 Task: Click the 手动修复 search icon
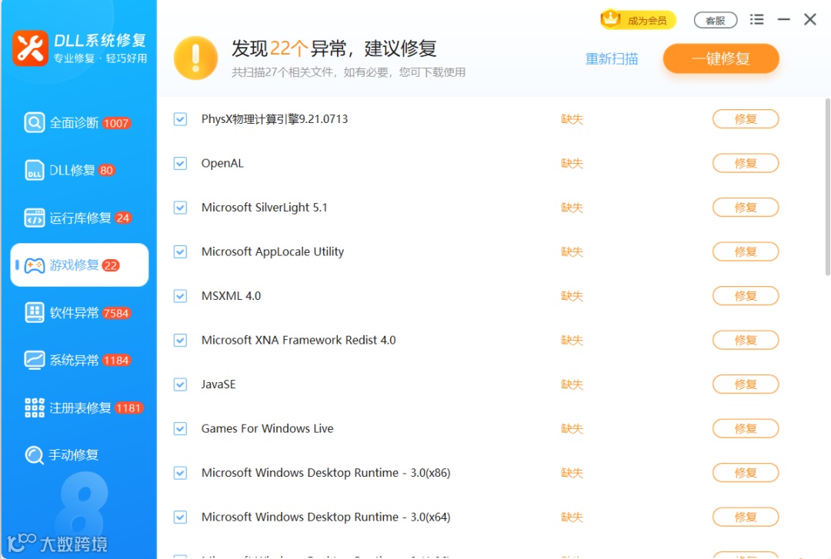click(x=35, y=454)
